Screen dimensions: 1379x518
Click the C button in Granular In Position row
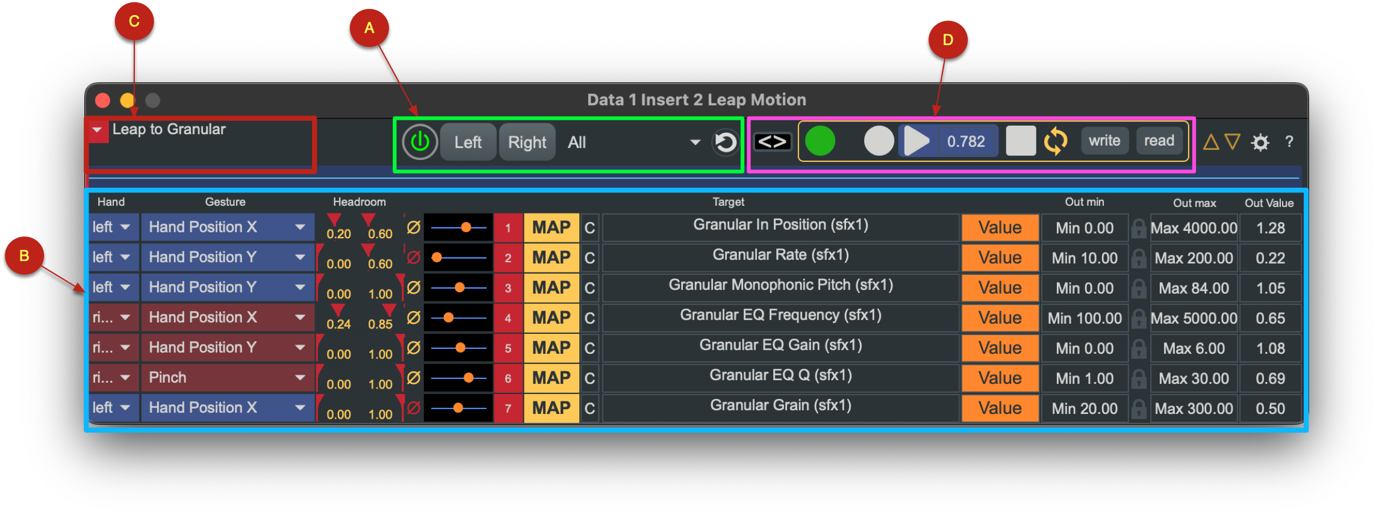pos(590,228)
